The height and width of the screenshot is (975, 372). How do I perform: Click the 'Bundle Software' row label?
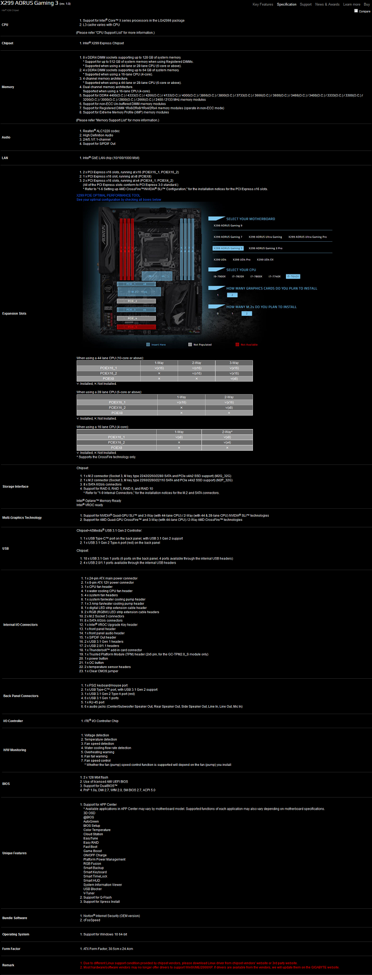point(15,918)
